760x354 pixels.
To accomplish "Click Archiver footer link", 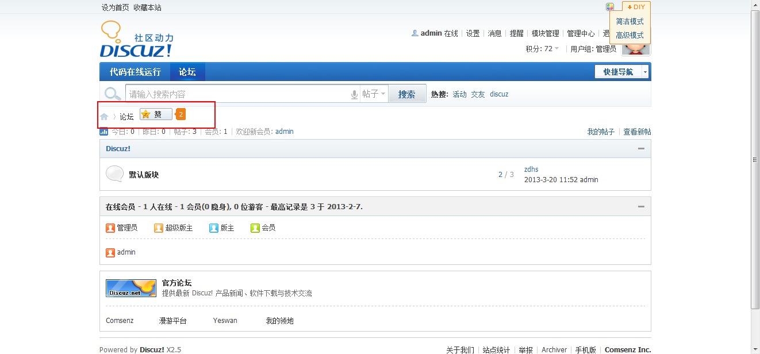I will pyautogui.click(x=554, y=349).
